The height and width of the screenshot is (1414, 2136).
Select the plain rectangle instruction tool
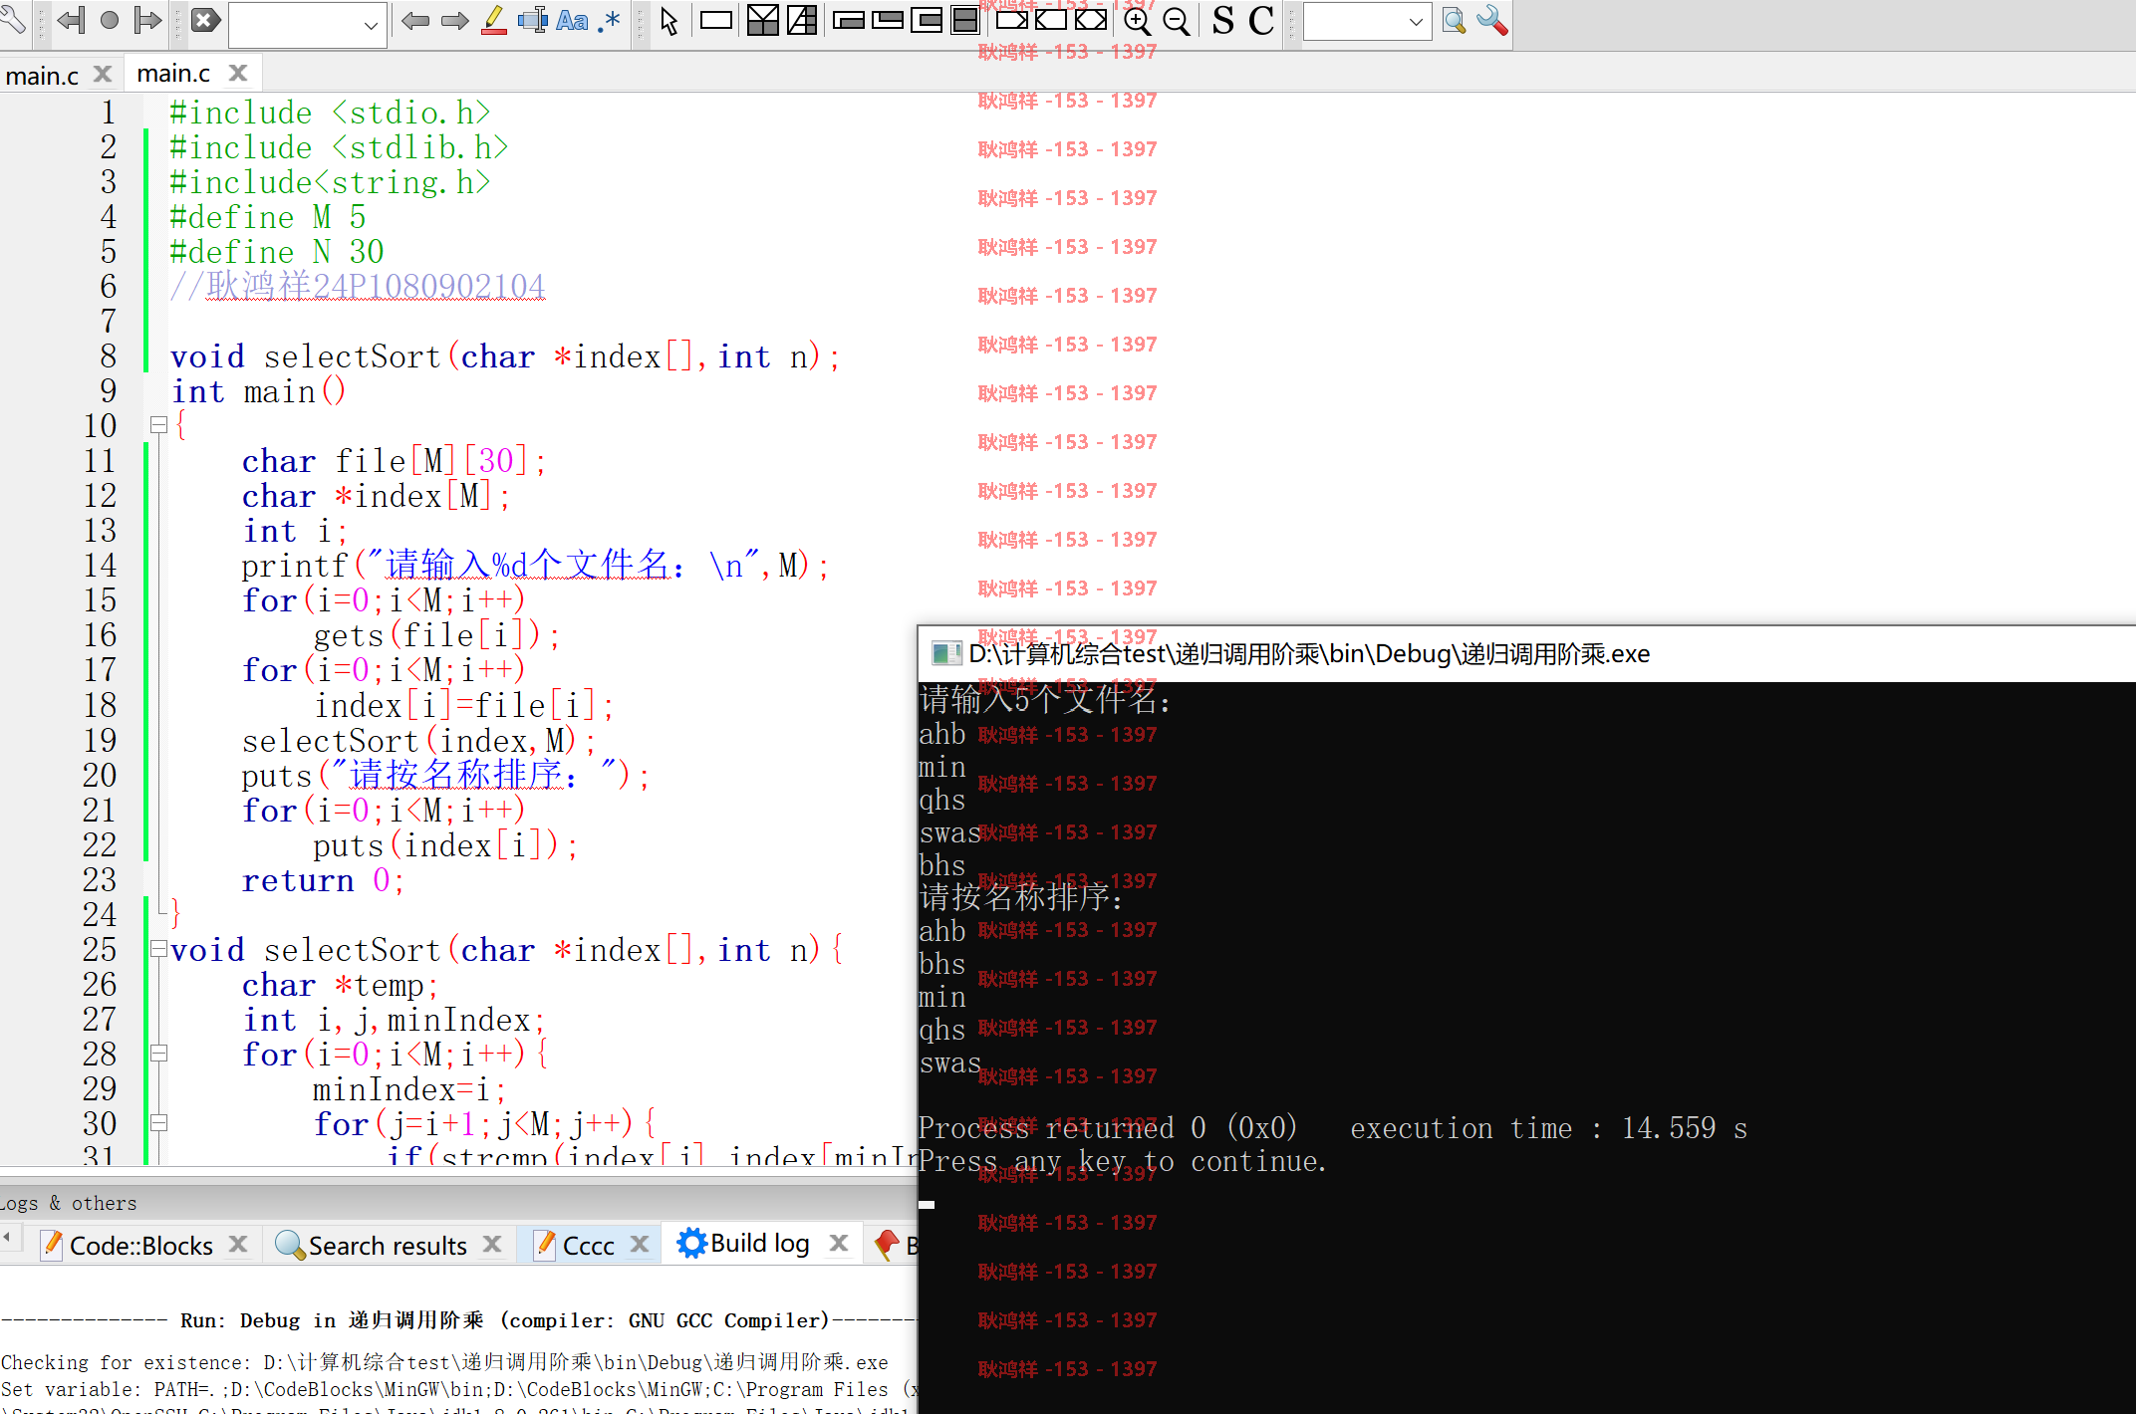pos(716,20)
